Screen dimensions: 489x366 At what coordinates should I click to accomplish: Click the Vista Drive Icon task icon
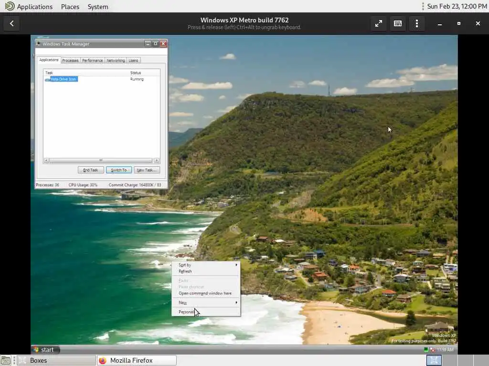coord(47,80)
